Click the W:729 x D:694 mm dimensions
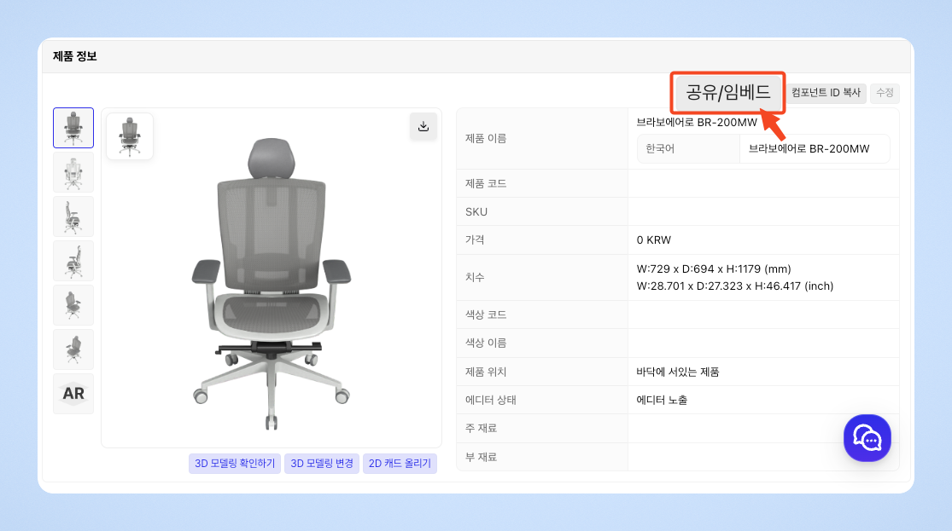 pos(714,268)
